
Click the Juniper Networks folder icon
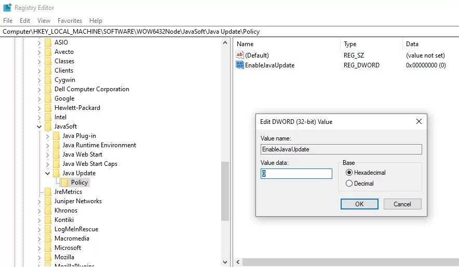tap(48, 201)
